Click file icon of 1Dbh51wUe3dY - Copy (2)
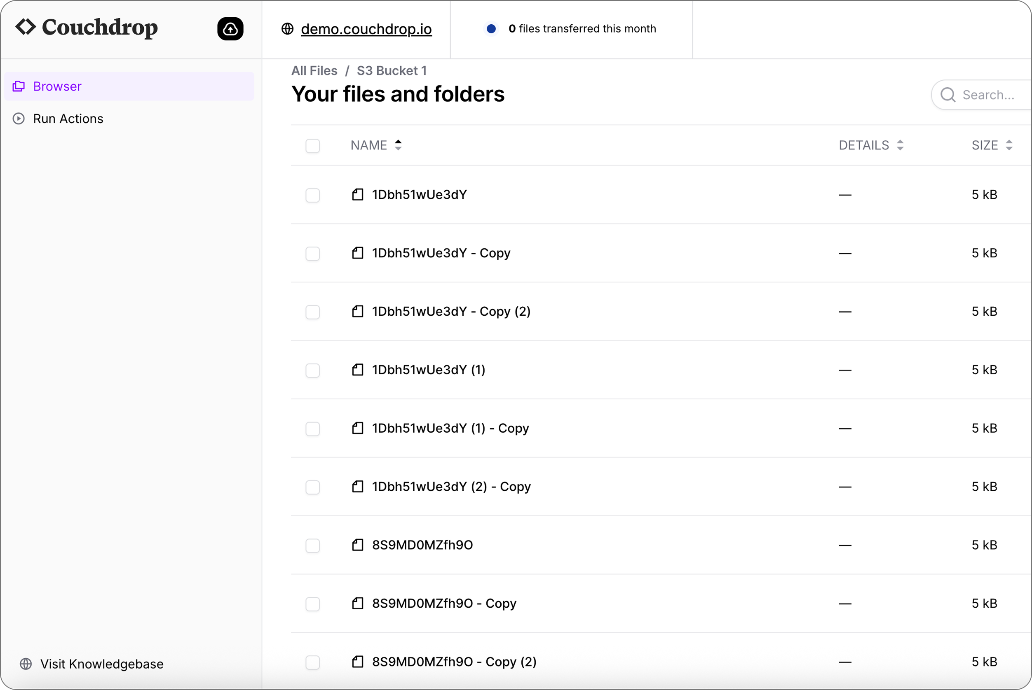The image size is (1032, 690). point(358,312)
